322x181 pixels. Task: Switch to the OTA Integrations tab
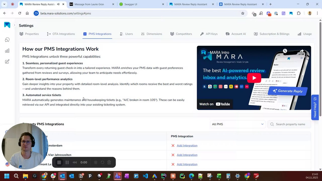[61, 34]
